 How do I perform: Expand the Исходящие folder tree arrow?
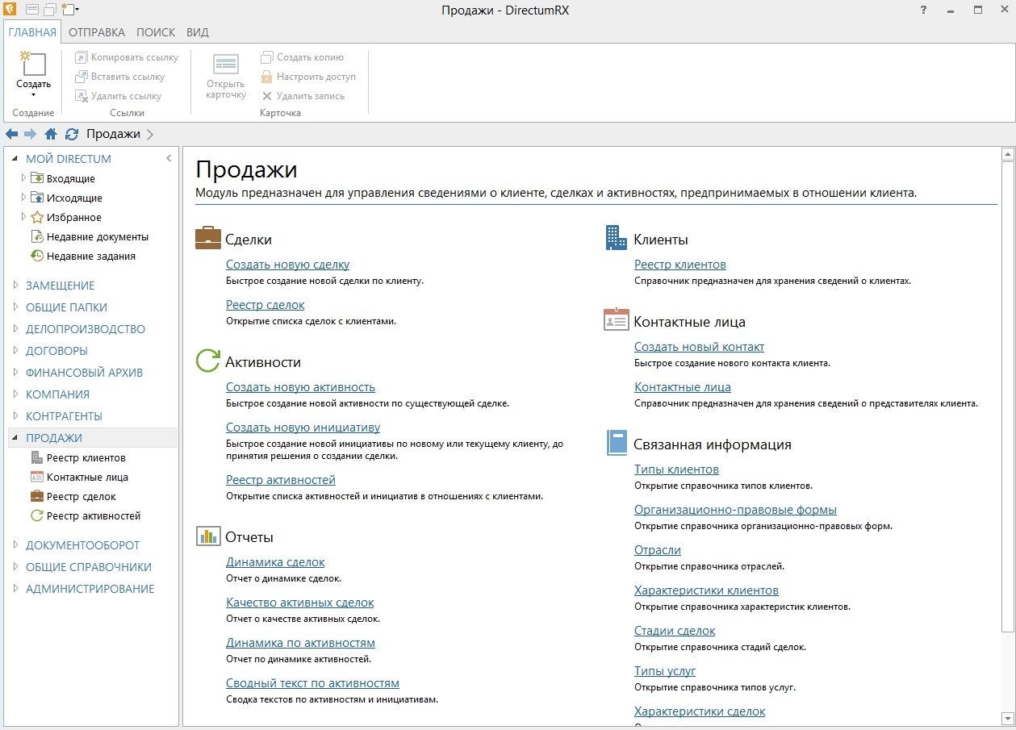pos(23,198)
